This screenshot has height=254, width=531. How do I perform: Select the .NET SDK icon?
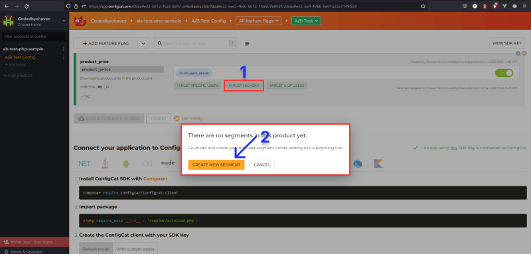(84, 164)
